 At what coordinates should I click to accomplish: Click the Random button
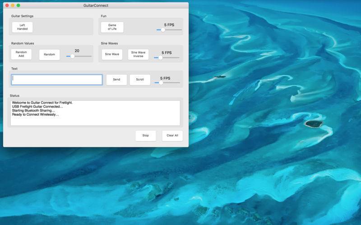click(50, 54)
